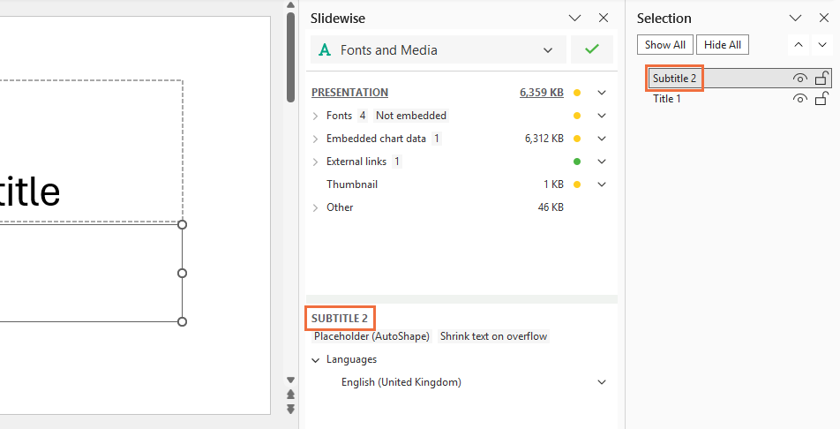Open English (United Kingdom) dropdown chevron
Image resolution: width=840 pixels, height=429 pixels.
(x=602, y=382)
